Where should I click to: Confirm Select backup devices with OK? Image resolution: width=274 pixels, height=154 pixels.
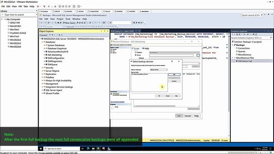click(x=159, y=96)
